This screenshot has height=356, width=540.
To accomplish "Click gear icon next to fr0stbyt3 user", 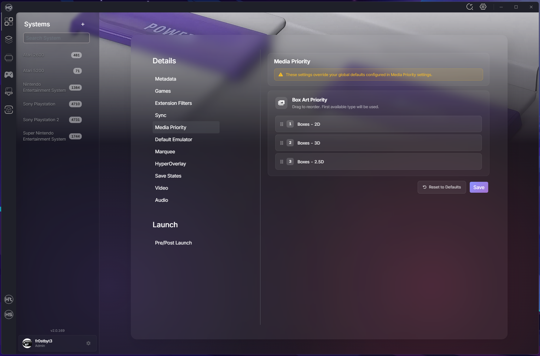I will tap(88, 343).
